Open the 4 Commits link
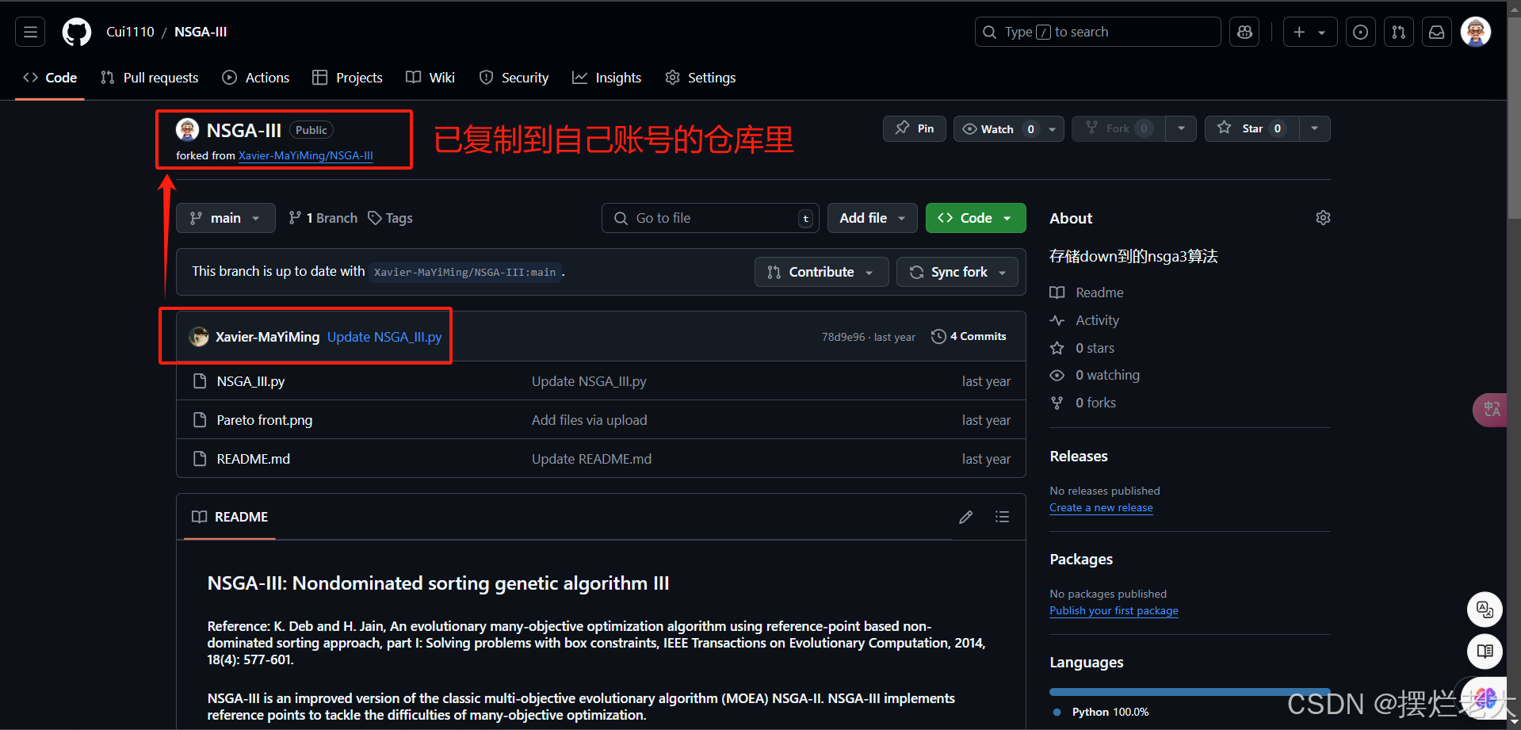The height and width of the screenshot is (730, 1521). [x=969, y=336]
